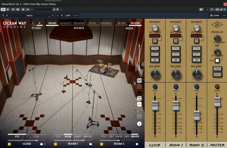Select KU3A microphone for ROOM 1

pos(68,136)
